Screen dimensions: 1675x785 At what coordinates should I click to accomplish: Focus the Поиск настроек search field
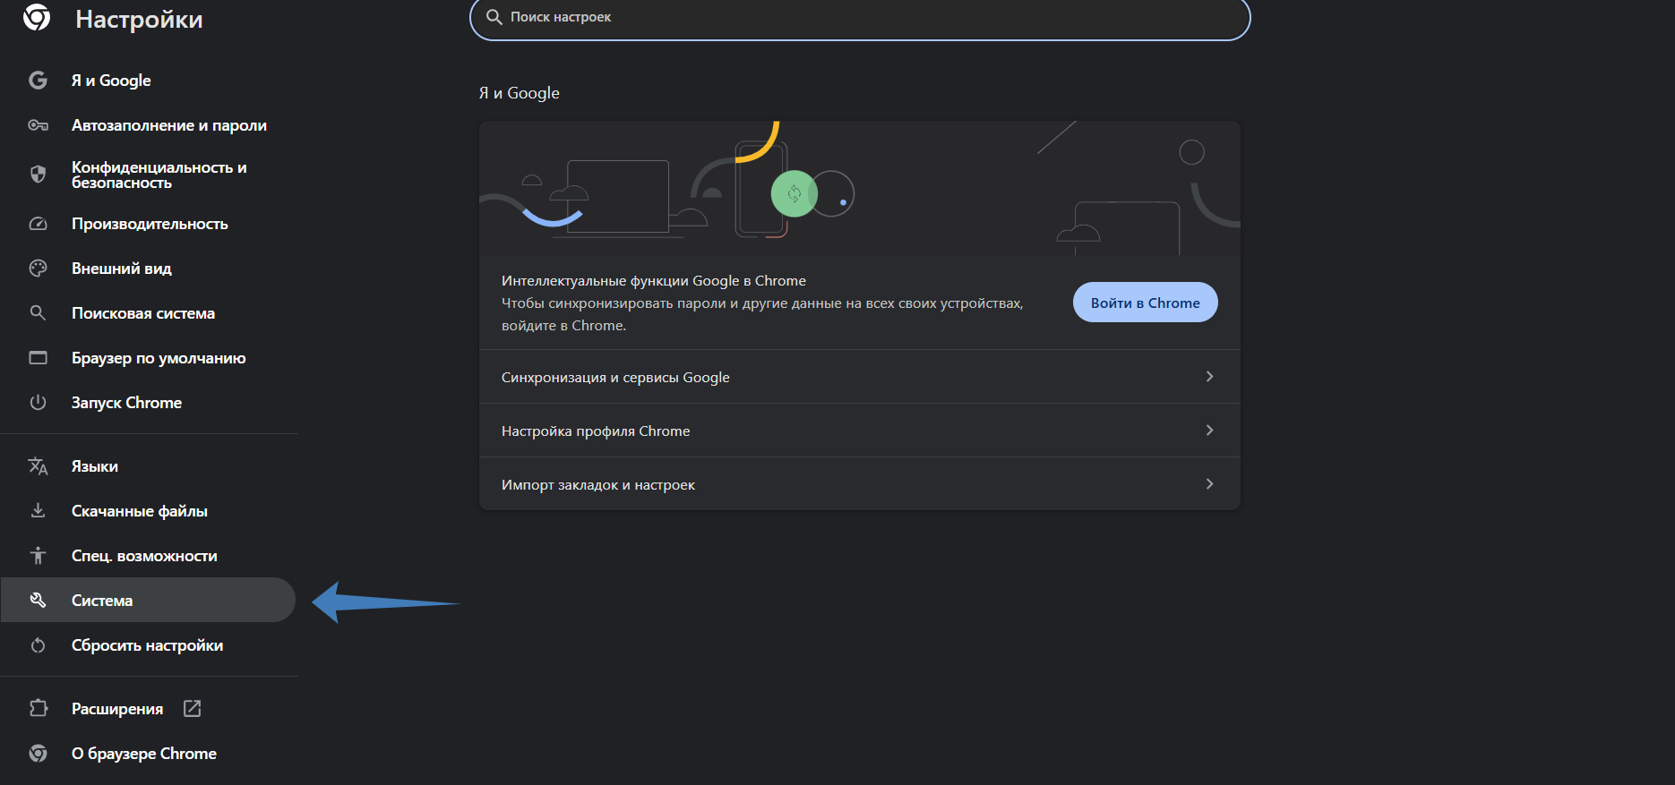[x=860, y=18]
